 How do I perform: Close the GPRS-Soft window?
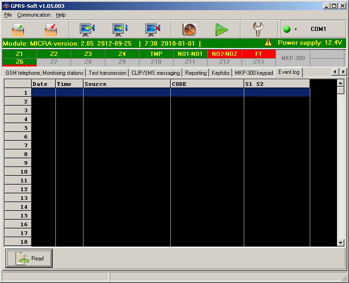[x=343, y=6]
